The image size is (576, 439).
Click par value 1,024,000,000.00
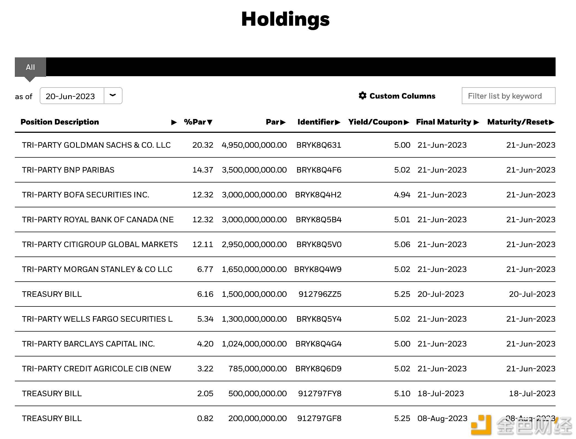click(x=254, y=344)
